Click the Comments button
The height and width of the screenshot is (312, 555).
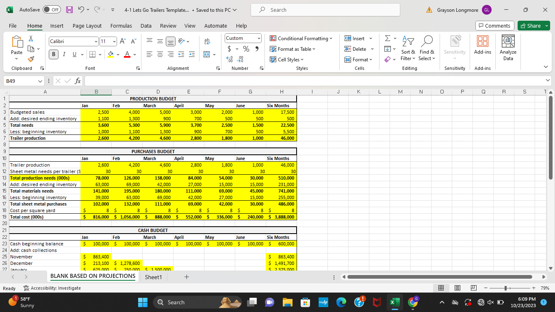(495, 26)
